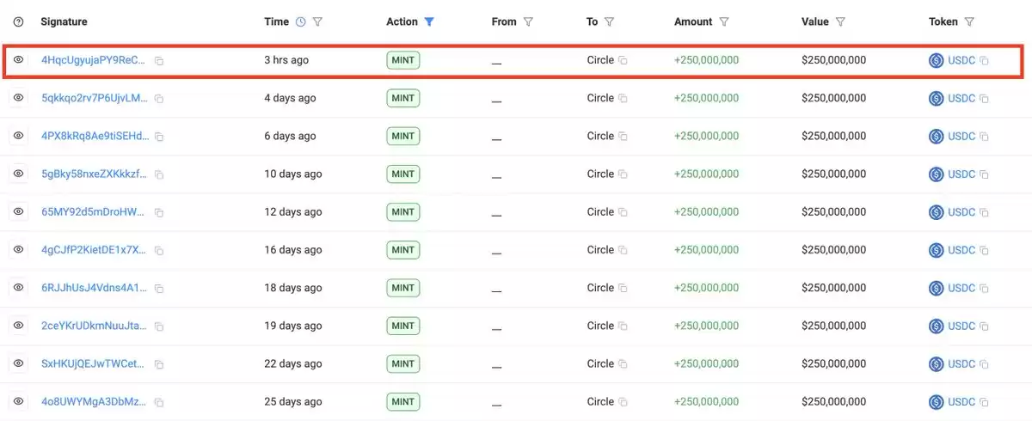
Task: Copy Circle address in the 10 days ago row
Action: 623,174
